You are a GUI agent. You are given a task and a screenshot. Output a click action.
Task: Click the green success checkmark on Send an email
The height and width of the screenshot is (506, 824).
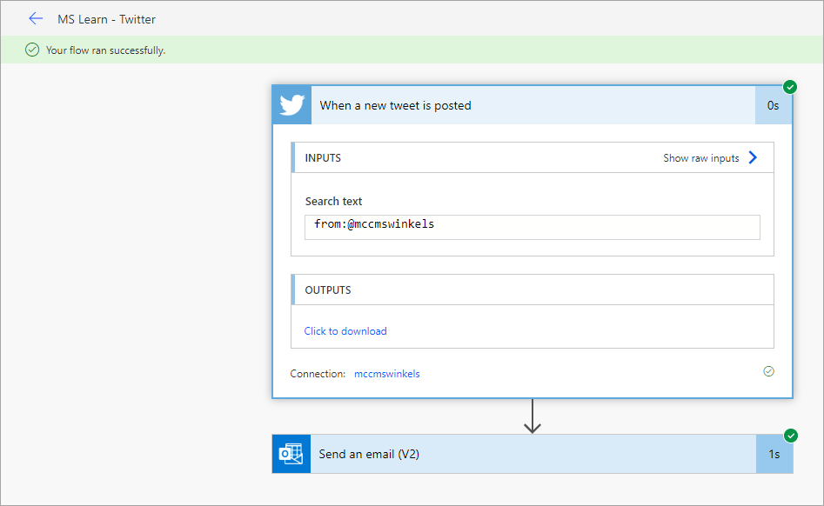point(790,435)
